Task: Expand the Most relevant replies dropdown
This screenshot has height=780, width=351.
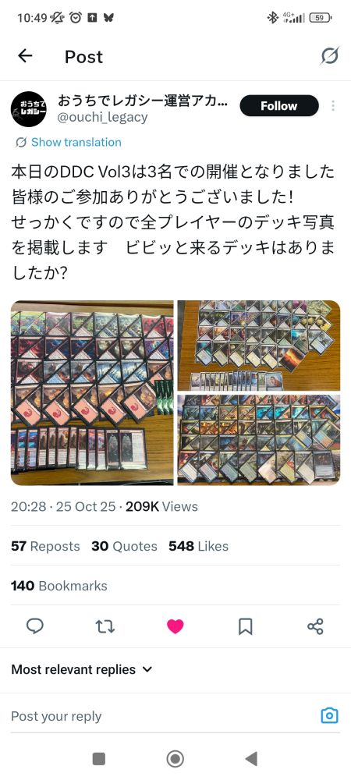Action: (x=82, y=669)
